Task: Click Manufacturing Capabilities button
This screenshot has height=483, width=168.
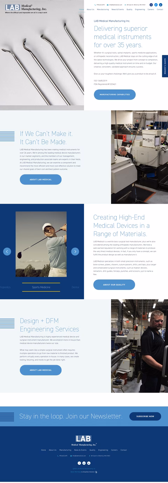Action: coord(114,95)
